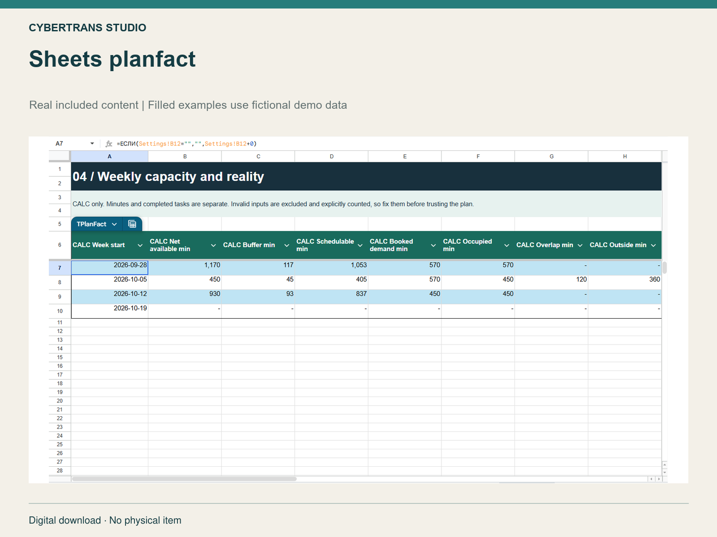Click the vertical scrollbar thumb
The height and width of the screenshot is (537, 717).
point(665,268)
